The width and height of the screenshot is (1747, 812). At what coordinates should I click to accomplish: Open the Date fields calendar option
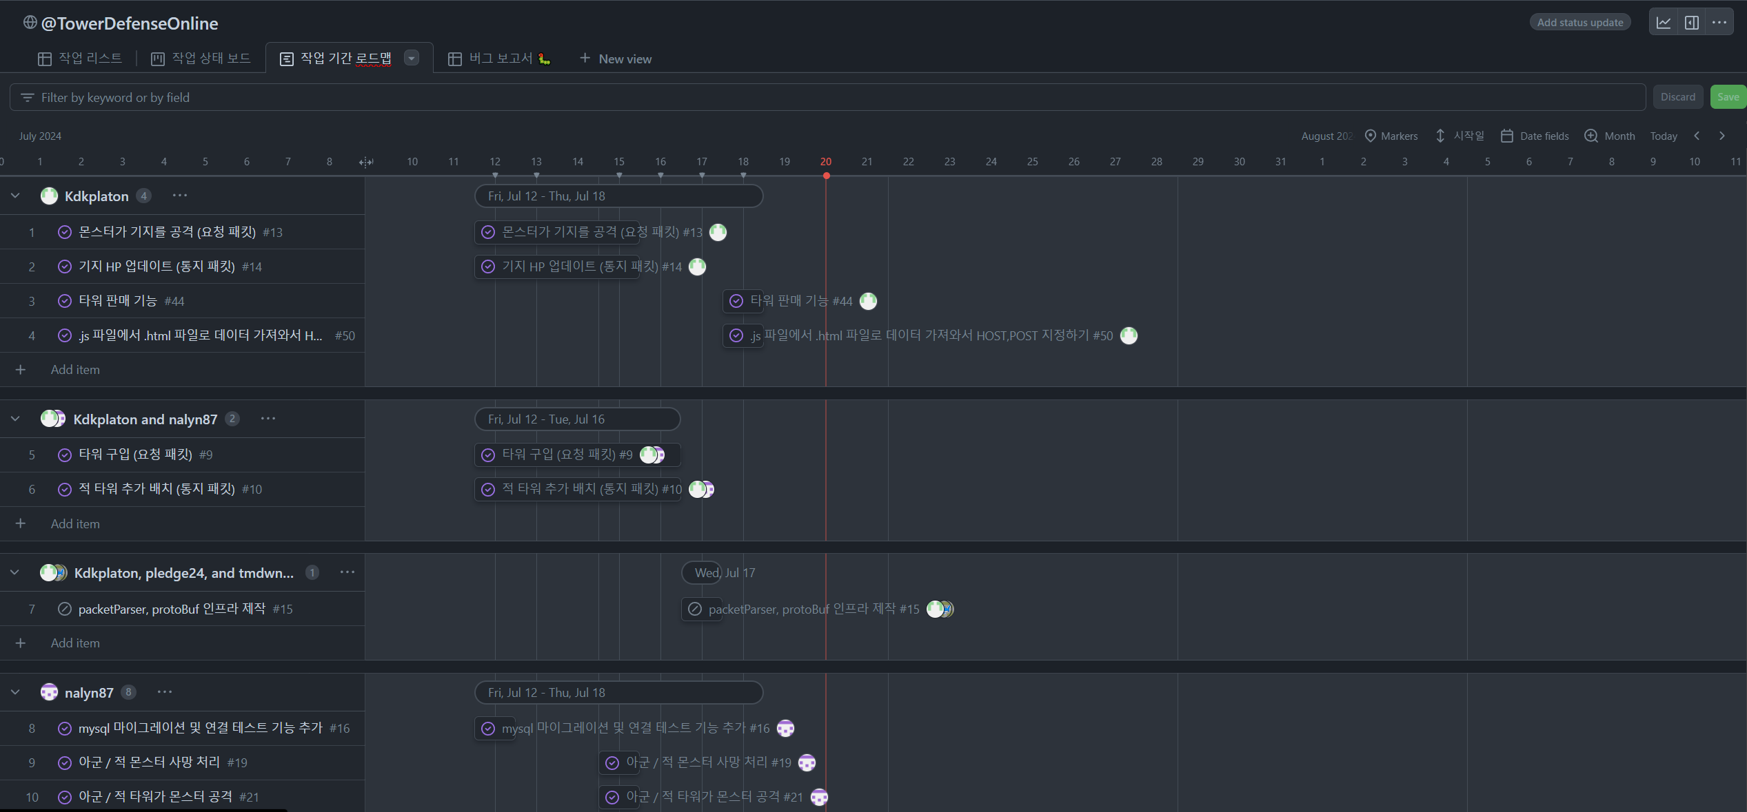click(x=1535, y=136)
